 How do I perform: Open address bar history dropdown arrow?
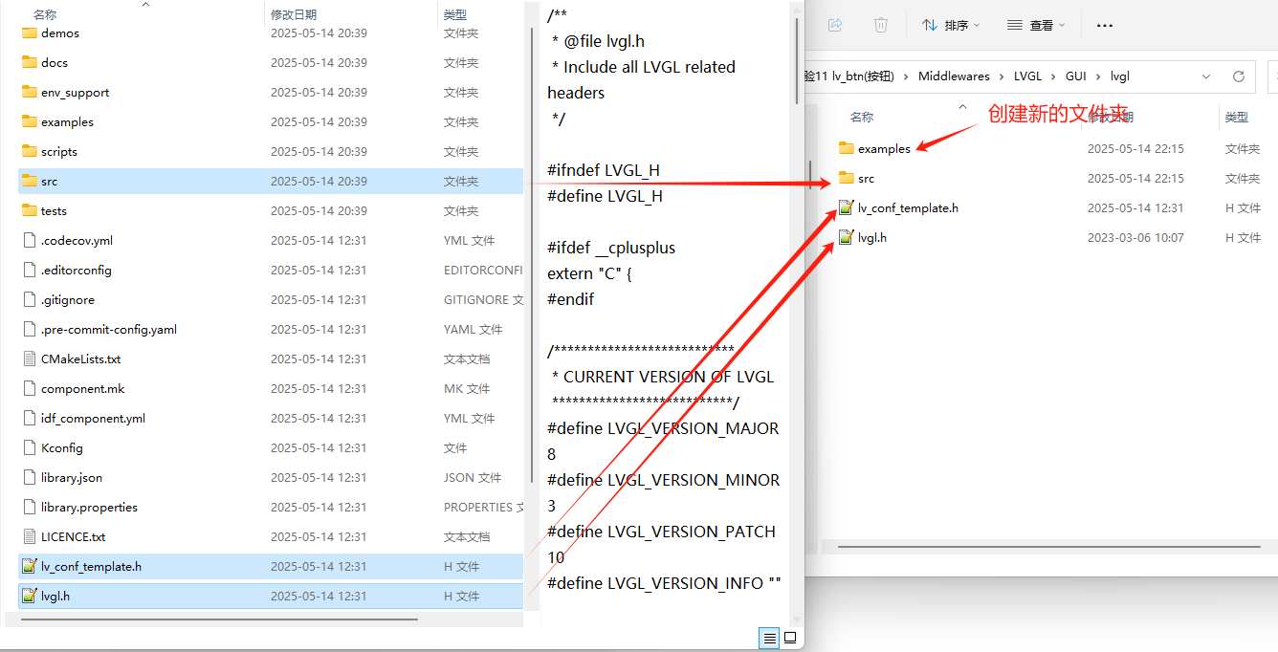(1206, 76)
